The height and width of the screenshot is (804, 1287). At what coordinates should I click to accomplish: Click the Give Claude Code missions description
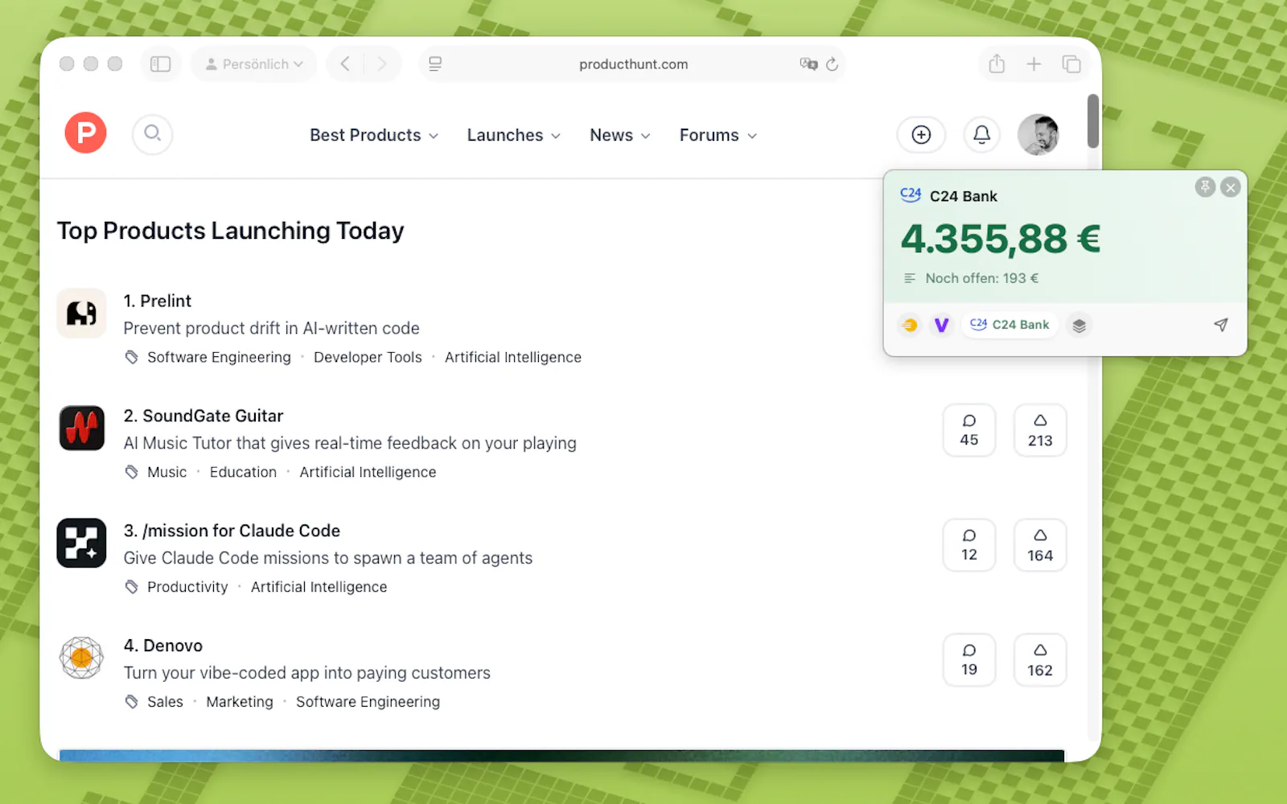[x=328, y=558]
